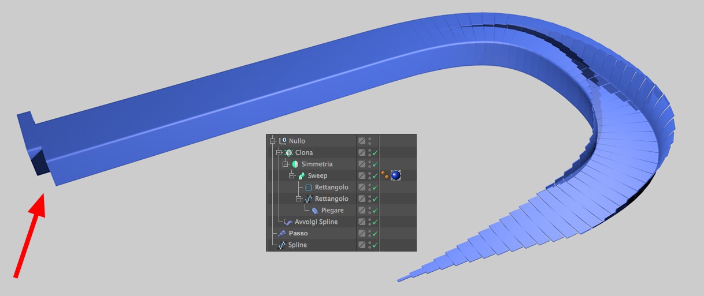This screenshot has height=296, width=704.
Task: Select the "Avvolgi Spline" object name
Action: tap(316, 222)
